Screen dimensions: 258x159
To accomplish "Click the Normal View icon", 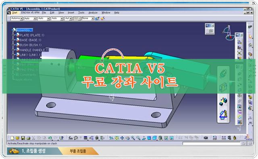I will pyautogui.click(x=144, y=138).
